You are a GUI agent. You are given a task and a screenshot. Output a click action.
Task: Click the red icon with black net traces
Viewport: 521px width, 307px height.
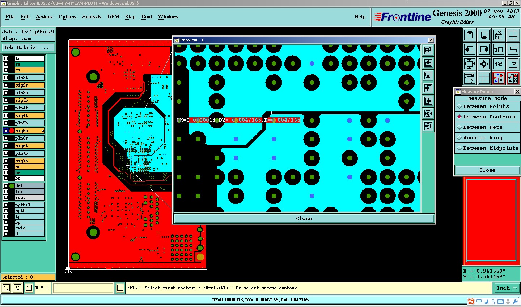[513, 78]
